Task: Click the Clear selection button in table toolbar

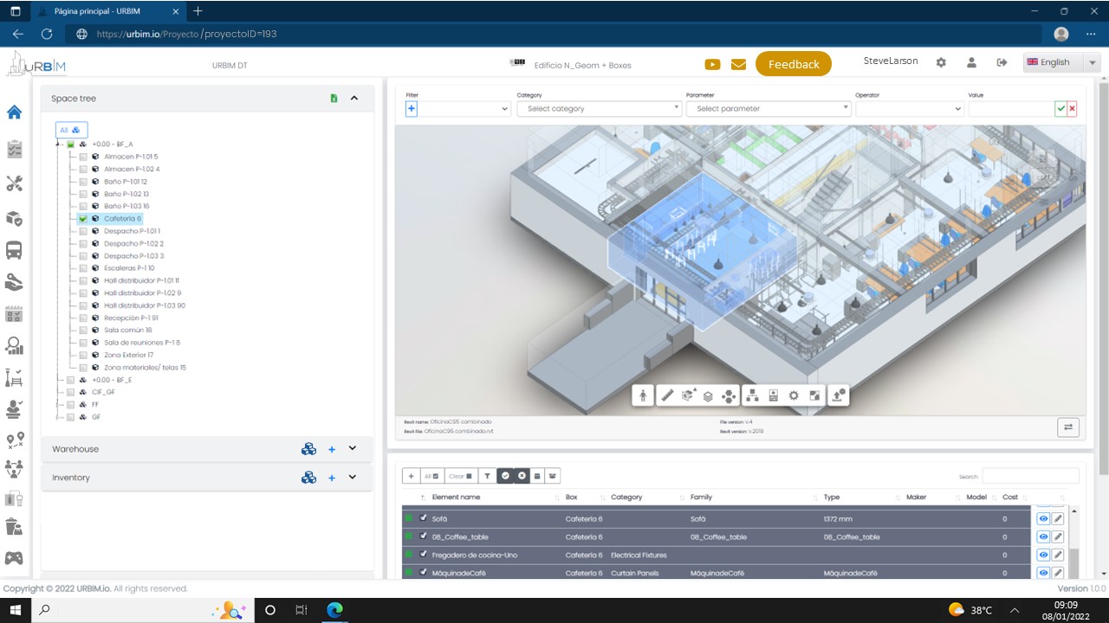Action: (x=461, y=476)
